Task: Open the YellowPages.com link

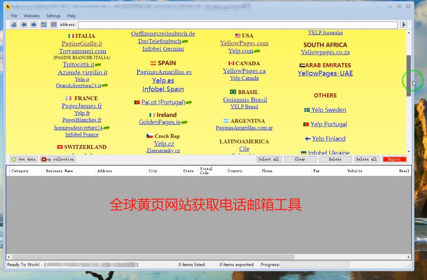Action: coord(244,43)
